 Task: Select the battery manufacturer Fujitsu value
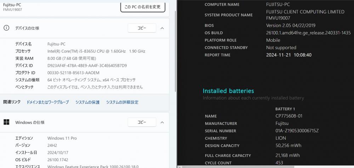pos(282,123)
